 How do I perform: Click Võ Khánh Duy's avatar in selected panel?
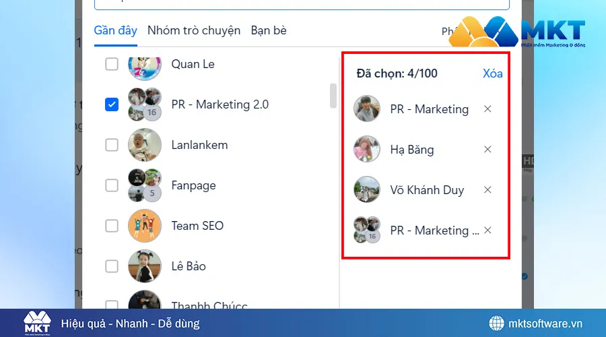tap(367, 189)
